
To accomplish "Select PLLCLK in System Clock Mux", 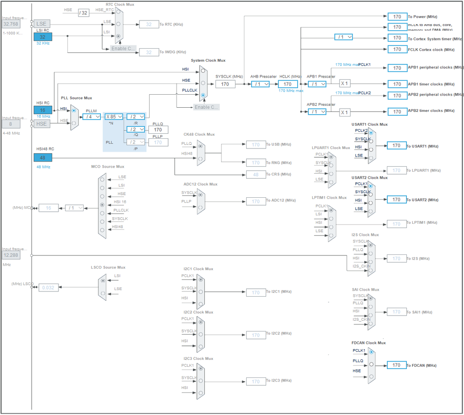I will [x=203, y=95].
